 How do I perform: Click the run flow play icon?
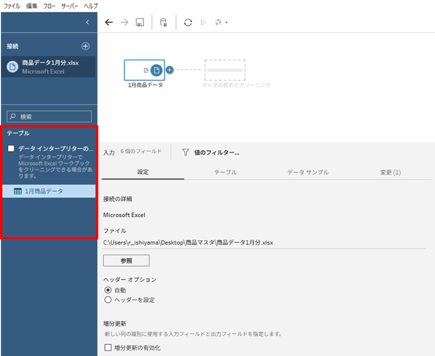point(203,23)
